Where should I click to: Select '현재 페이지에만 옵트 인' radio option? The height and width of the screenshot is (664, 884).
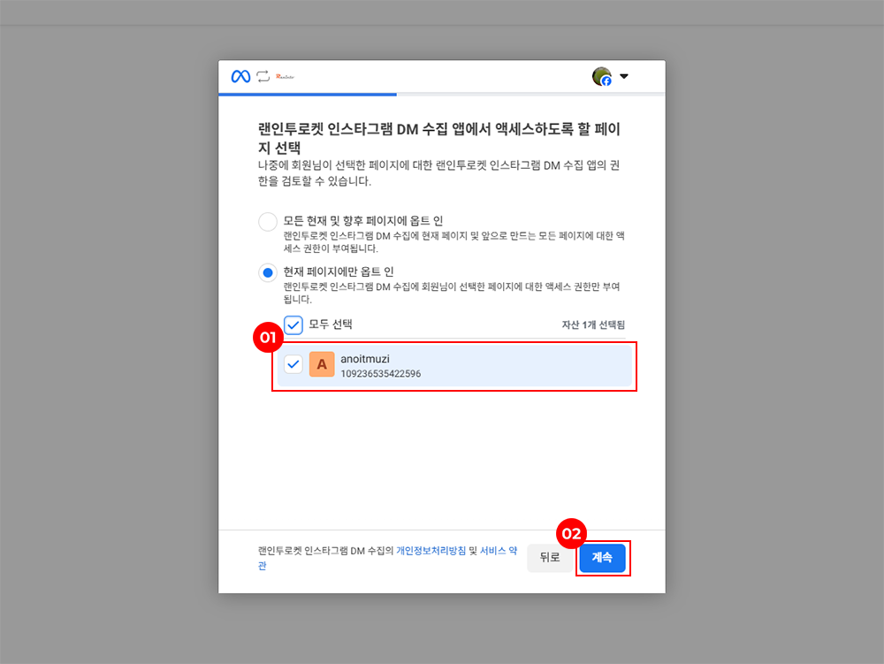(x=268, y=272)
